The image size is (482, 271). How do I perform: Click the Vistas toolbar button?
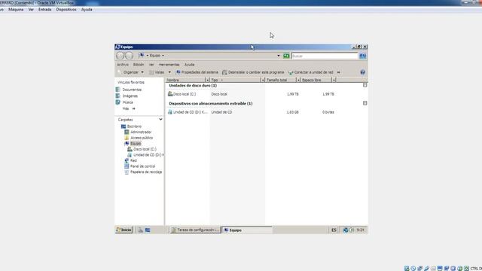coord(157,72)
